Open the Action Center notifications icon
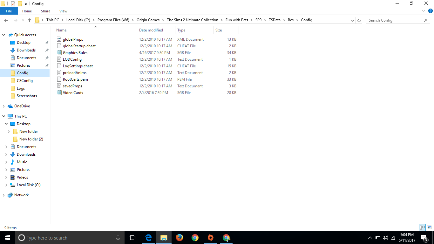Screen dimensions: 434x244 coord(424,238)
